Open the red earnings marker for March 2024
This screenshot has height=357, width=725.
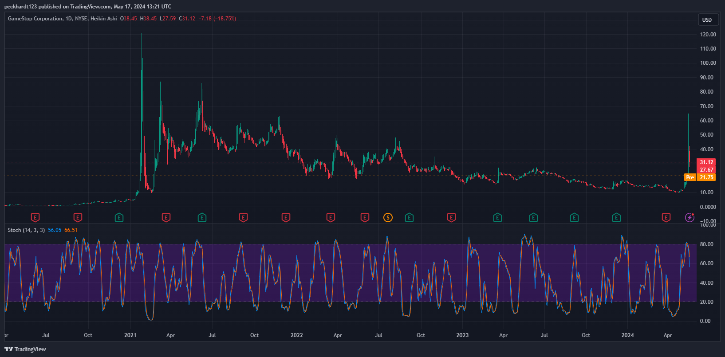click(666, 217)
